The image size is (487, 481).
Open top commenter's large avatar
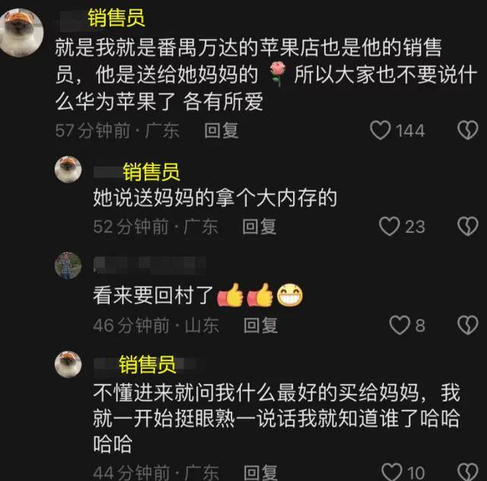[21, 33]
